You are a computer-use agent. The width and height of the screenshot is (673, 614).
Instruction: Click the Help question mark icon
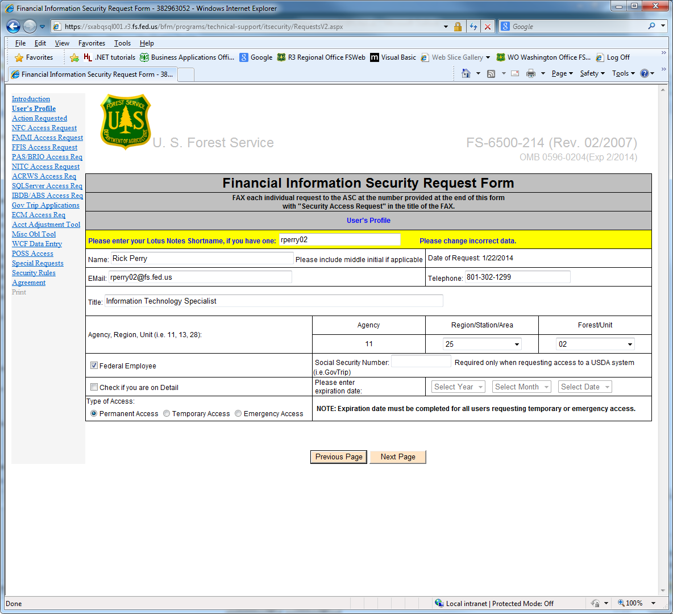pyautogui.click(x=644, y=73)
